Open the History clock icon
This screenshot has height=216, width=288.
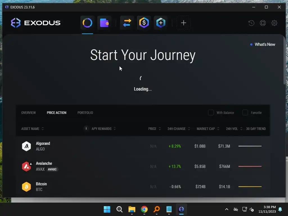pyautogui.click(x=251, y=23)
